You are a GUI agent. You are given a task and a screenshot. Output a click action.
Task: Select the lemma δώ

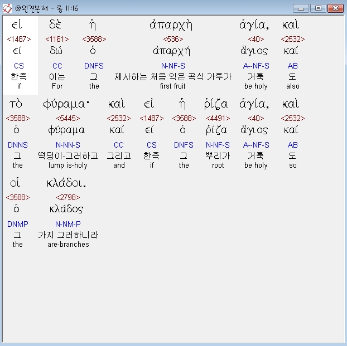[56, 51]
